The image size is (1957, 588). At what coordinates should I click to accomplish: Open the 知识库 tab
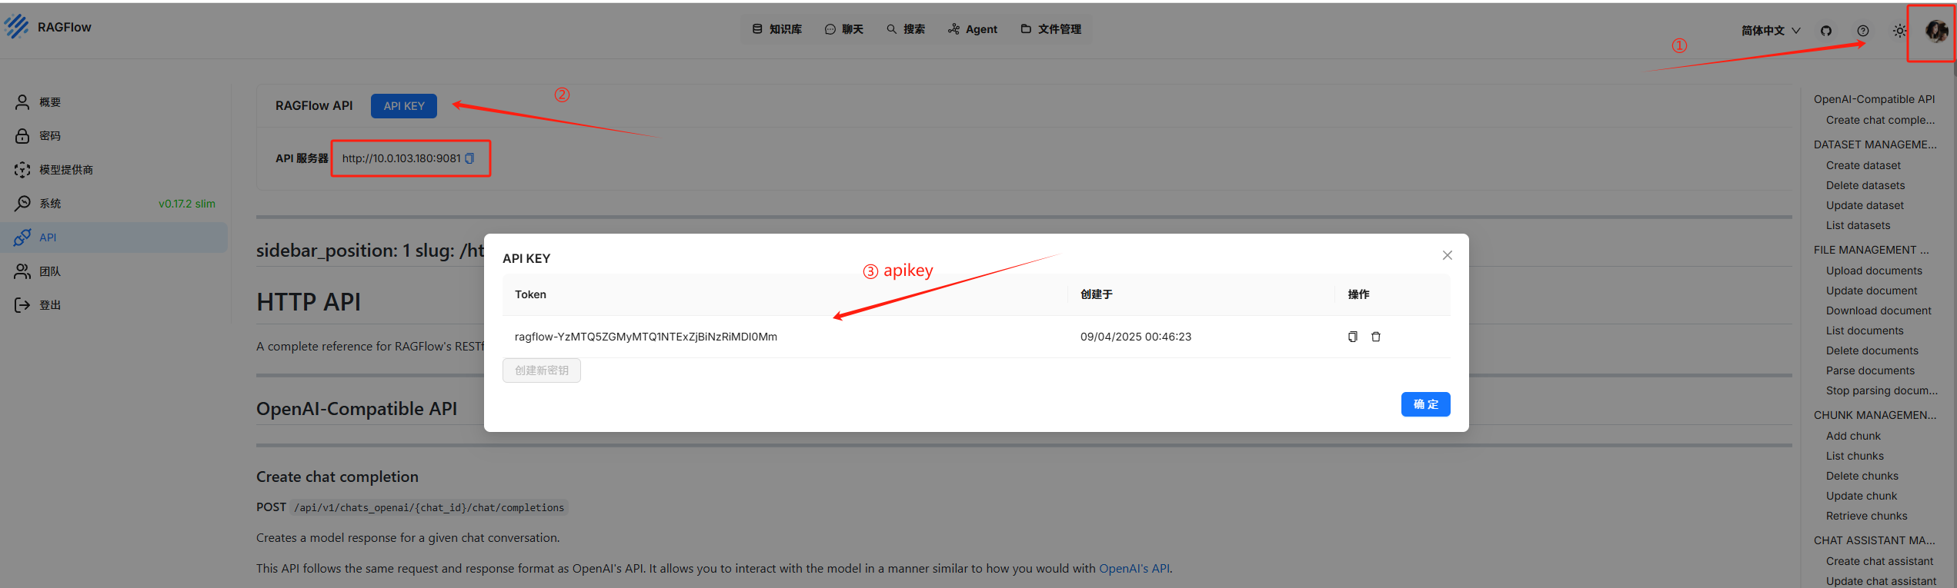click(777, 29)
